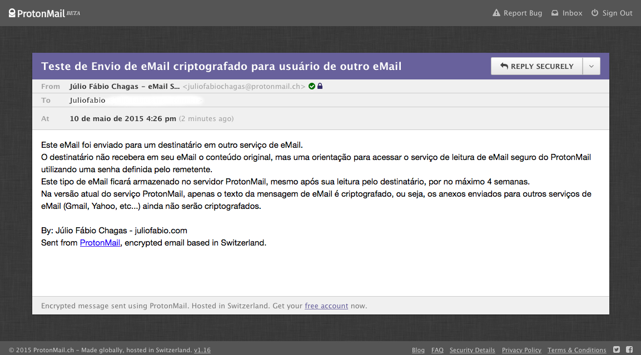The height and width of the screenshot is (355, 641).
Task: Click the email subject title
Action: point(221,66)
